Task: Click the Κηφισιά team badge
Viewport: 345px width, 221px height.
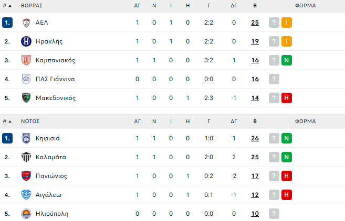Action: (26, 138)
